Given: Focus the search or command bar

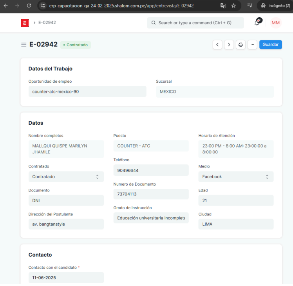Looking at the screenshot, I should 195,23.
